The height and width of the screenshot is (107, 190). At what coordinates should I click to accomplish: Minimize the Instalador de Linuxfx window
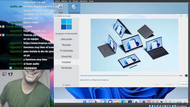pyautogui.click(x=175, y=16)
